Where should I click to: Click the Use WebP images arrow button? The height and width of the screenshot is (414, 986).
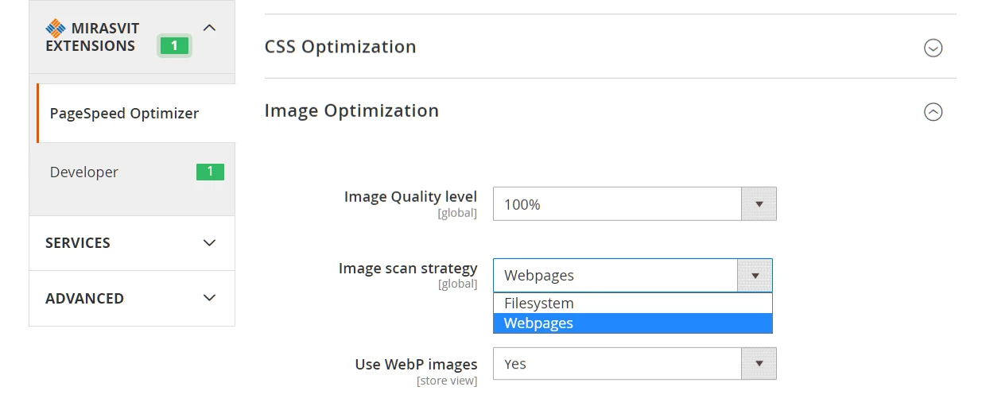point(759,364)
